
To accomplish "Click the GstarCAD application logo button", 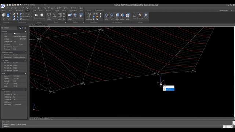I will pos(3,6).
